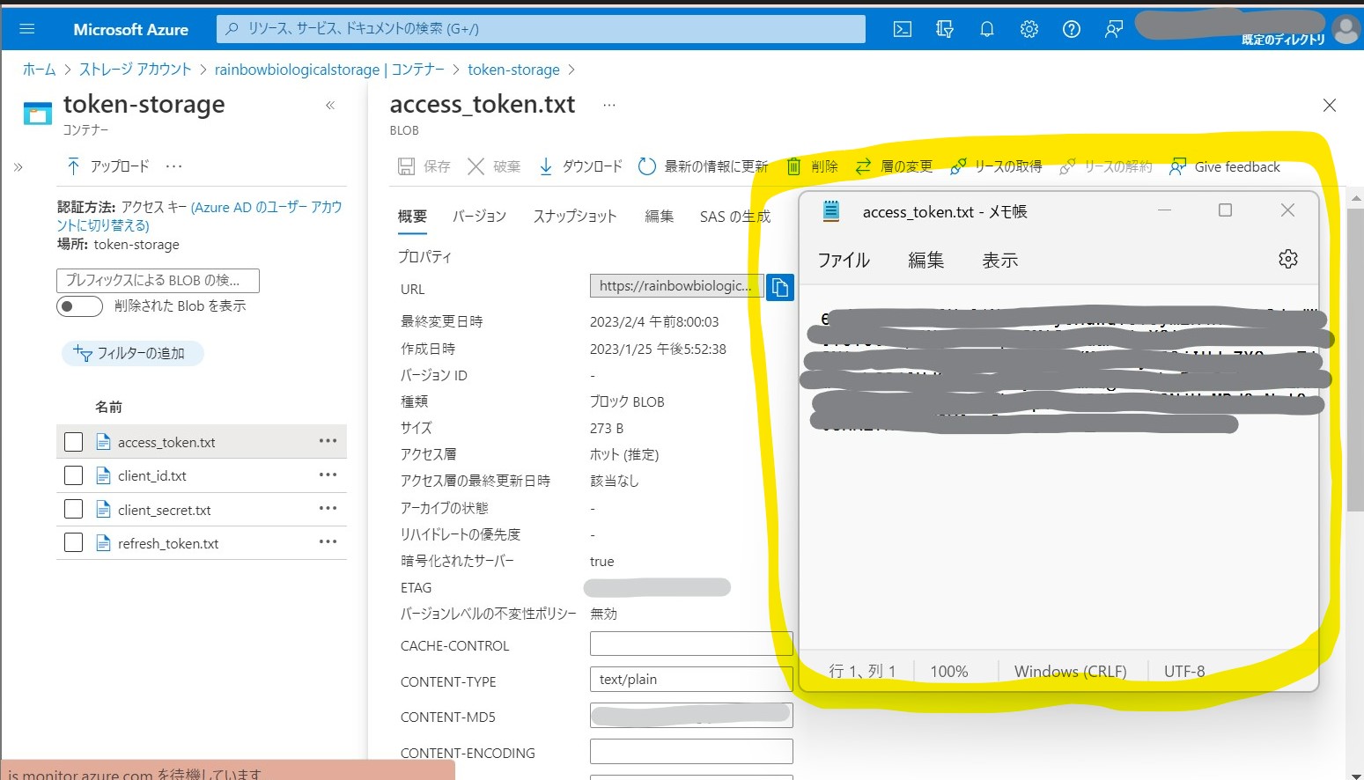1364x780 pixels.
Task: Click リースの取得 acquire lease button
Action: [x=996, y=166]
